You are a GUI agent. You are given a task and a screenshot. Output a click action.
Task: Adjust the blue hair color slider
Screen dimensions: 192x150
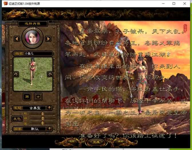point(42,123)
